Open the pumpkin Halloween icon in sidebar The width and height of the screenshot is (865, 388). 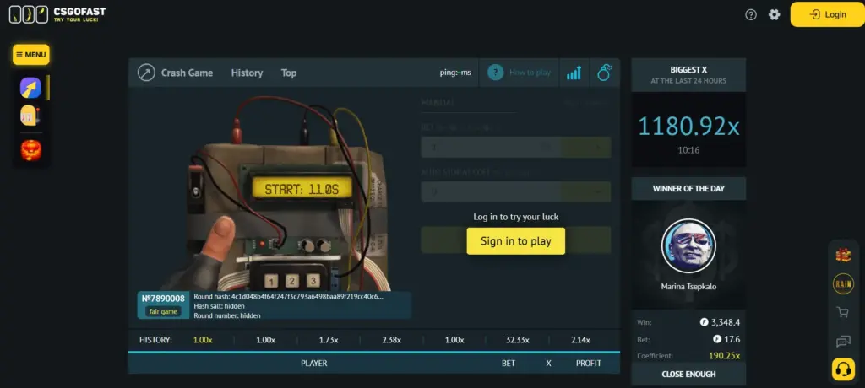(x=31, y=150)
